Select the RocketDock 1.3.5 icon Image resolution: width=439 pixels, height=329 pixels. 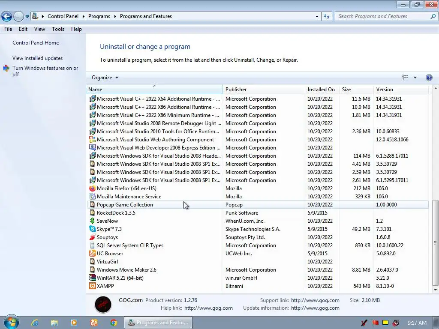tap(92, 212)
